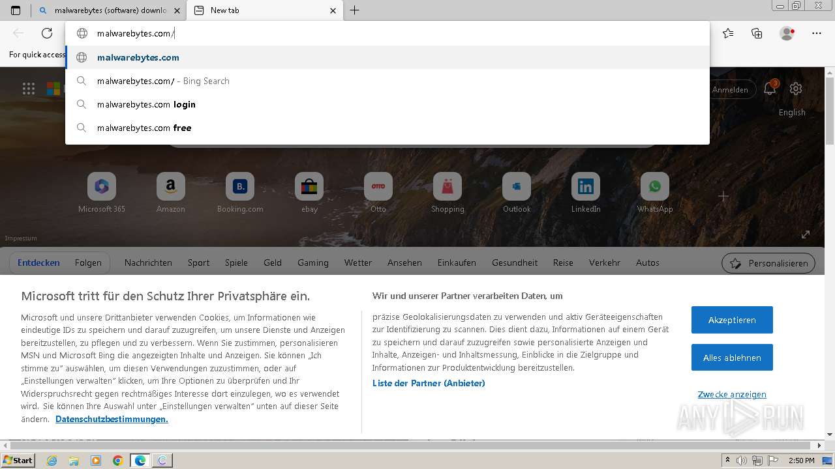Open the Nachrichten category
Image resolution: width=835 pixels, height=469 pixels.
[148, 263]
